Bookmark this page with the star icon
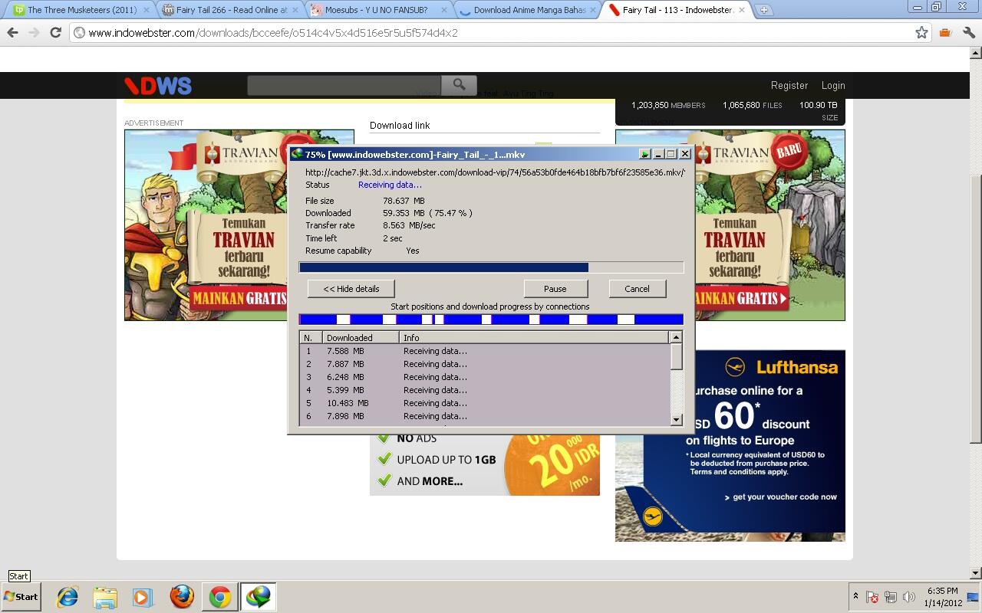 tap(921, 33)
